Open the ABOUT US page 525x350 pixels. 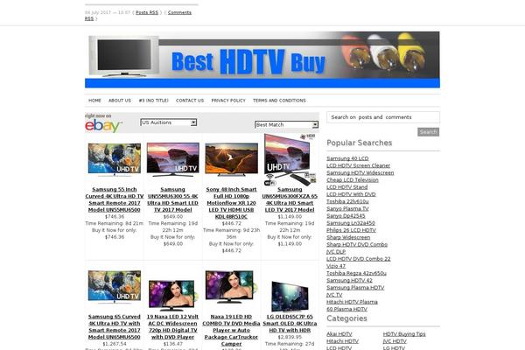point(120,101)
